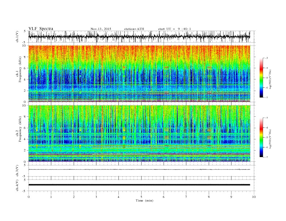Select the "ch.3(V)" axis label
The height and width of the screenshot is (221, 286).
pyautogui.click(x=17, y=171)
